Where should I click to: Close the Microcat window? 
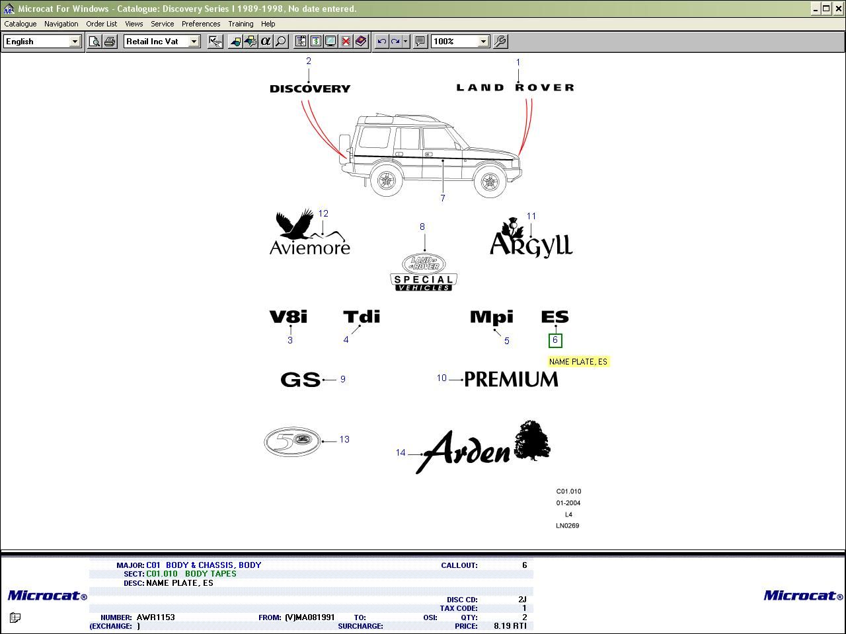point(837,9)
